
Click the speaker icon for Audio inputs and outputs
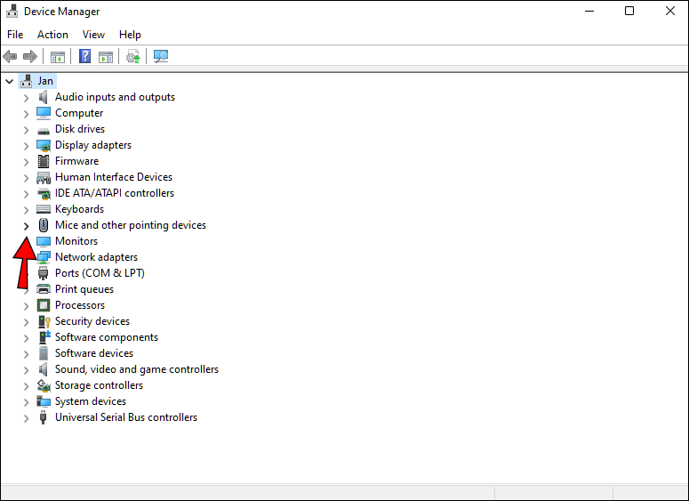coord(43,97)
